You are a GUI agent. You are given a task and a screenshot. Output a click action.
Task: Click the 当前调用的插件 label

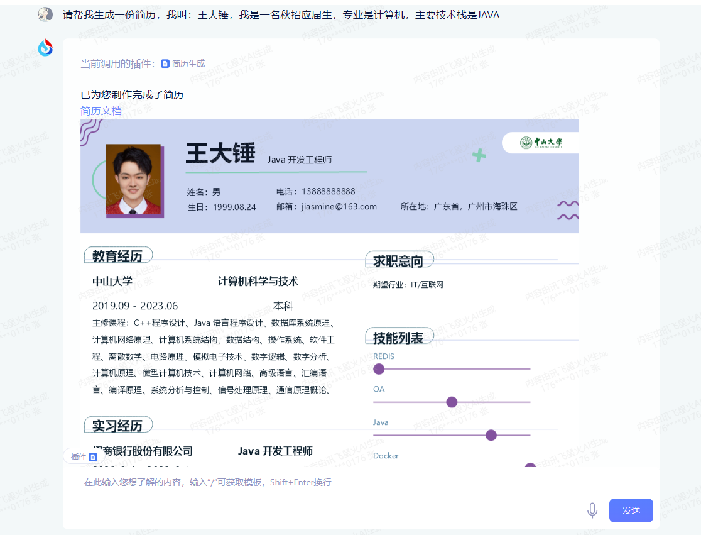point(117,64)
